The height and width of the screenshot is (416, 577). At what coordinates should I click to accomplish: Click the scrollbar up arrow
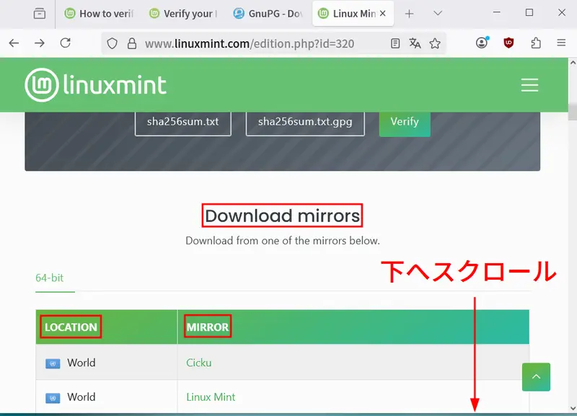573,63
